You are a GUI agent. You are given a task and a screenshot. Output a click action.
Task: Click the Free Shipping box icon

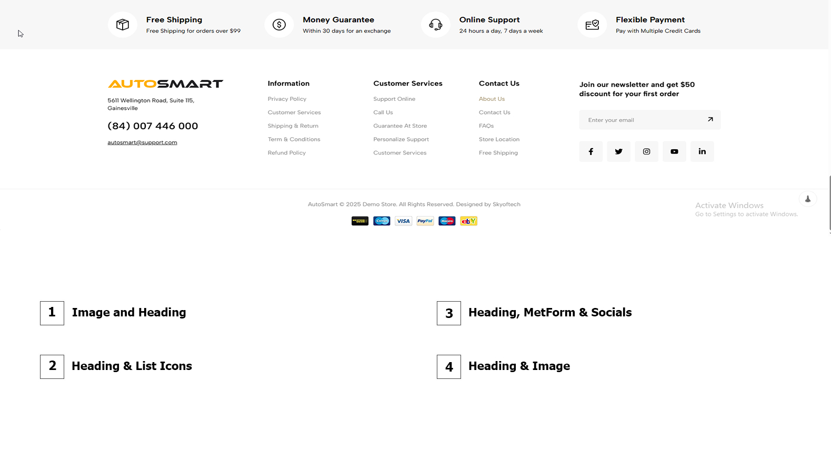pyautogui.click(x=123, y=25)
